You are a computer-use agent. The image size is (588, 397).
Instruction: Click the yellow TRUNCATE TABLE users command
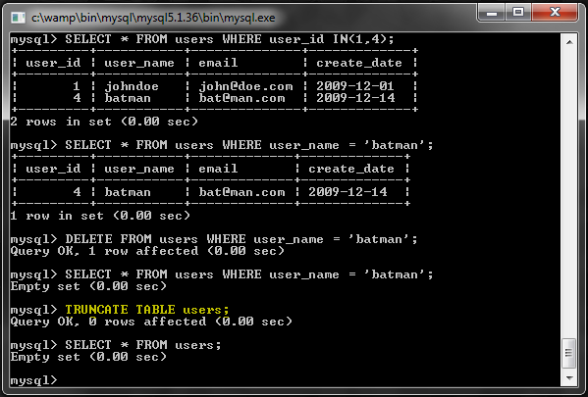coord(146,310)
